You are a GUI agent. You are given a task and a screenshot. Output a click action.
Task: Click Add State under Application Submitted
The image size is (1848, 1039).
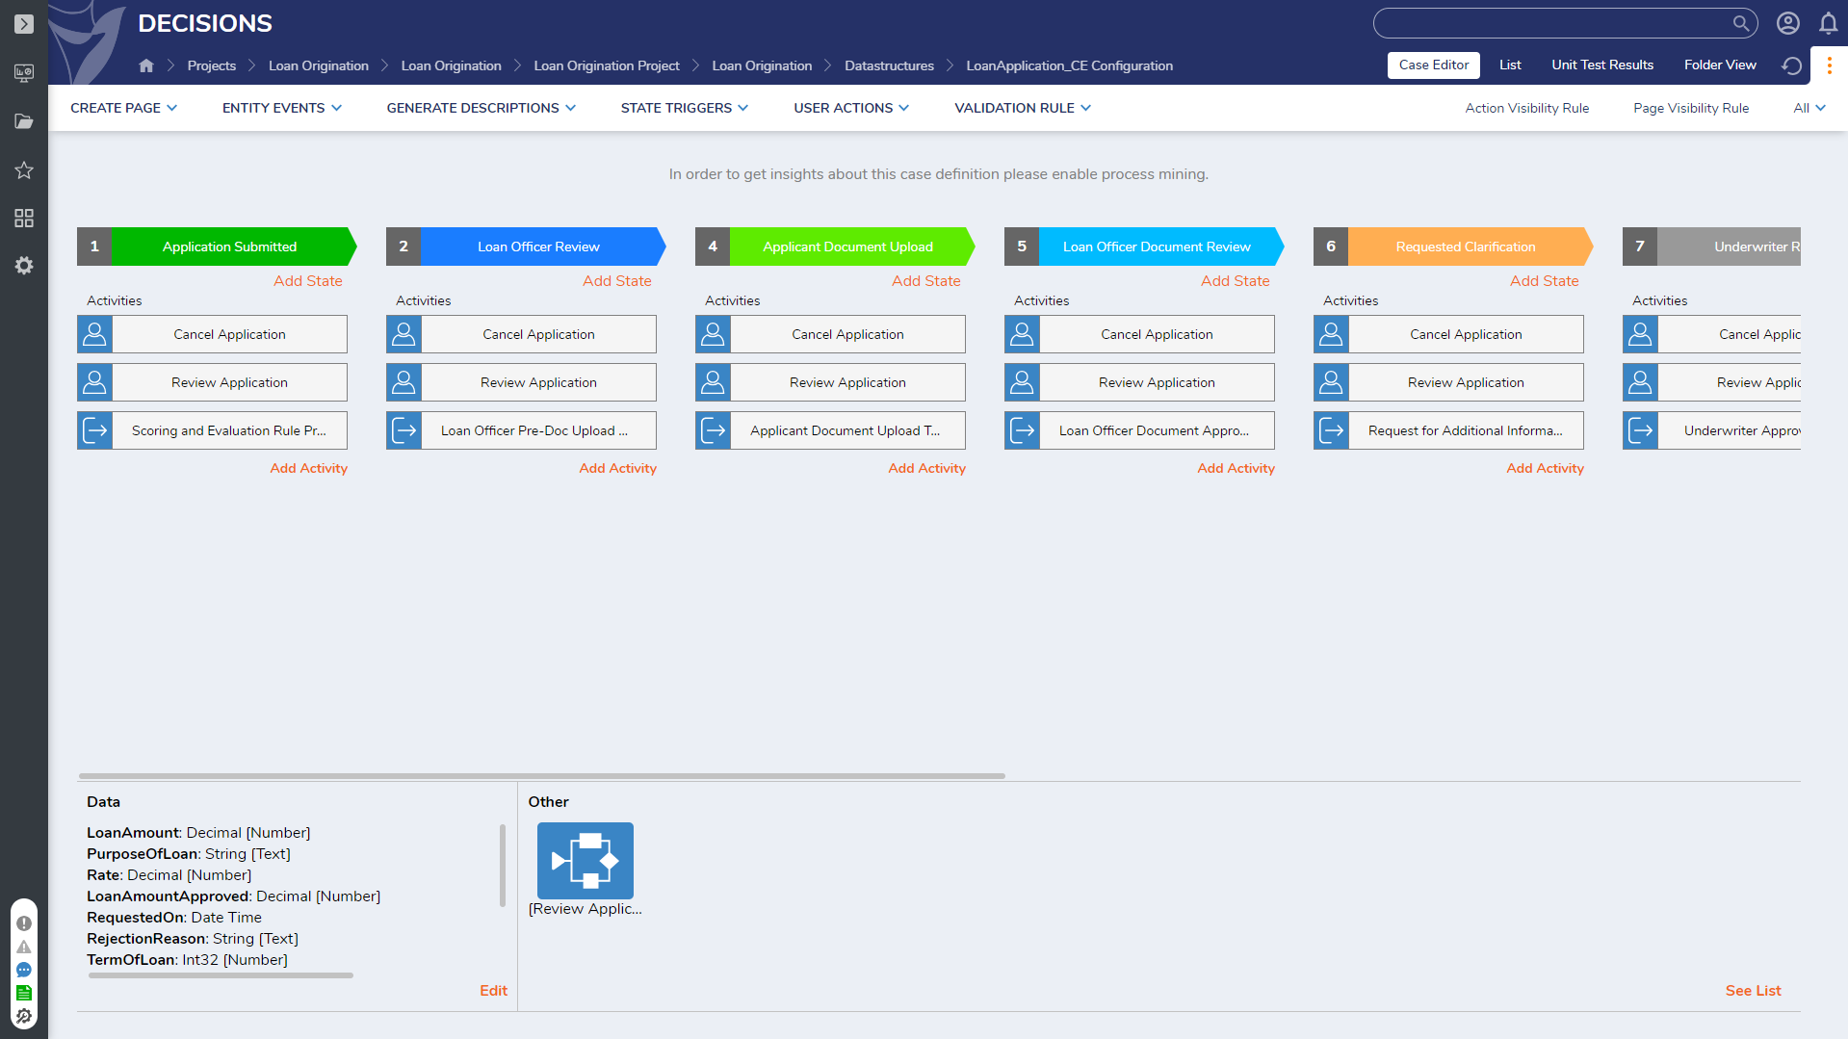307,281
